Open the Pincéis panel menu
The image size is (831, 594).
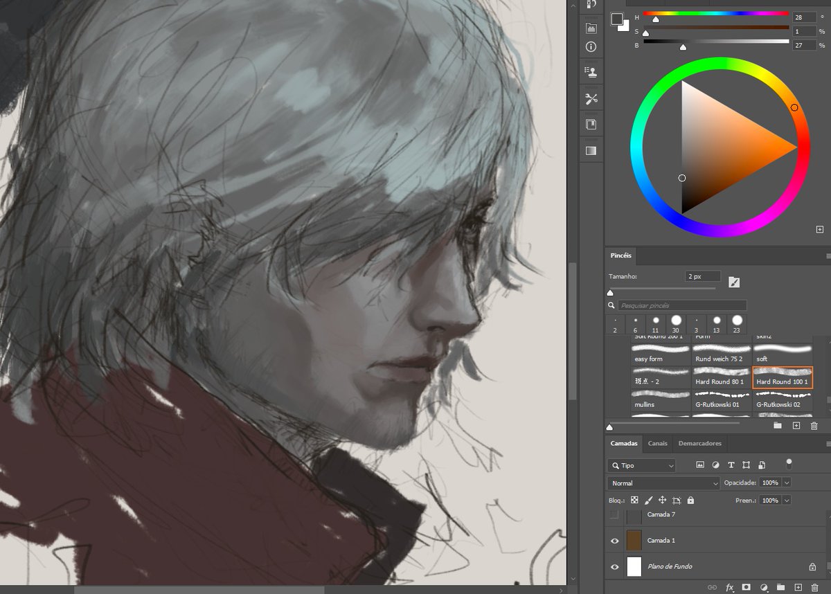(x=828, y=255)
